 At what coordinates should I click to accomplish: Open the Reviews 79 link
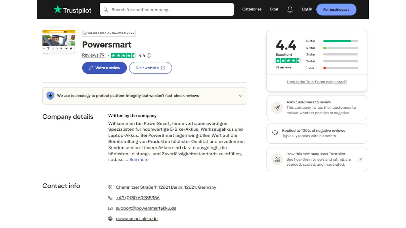(x=93, y=55)
